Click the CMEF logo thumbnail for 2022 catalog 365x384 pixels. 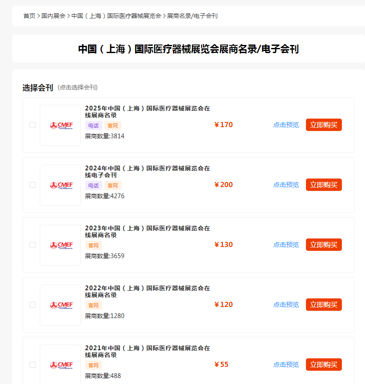(x=60, y=305)
